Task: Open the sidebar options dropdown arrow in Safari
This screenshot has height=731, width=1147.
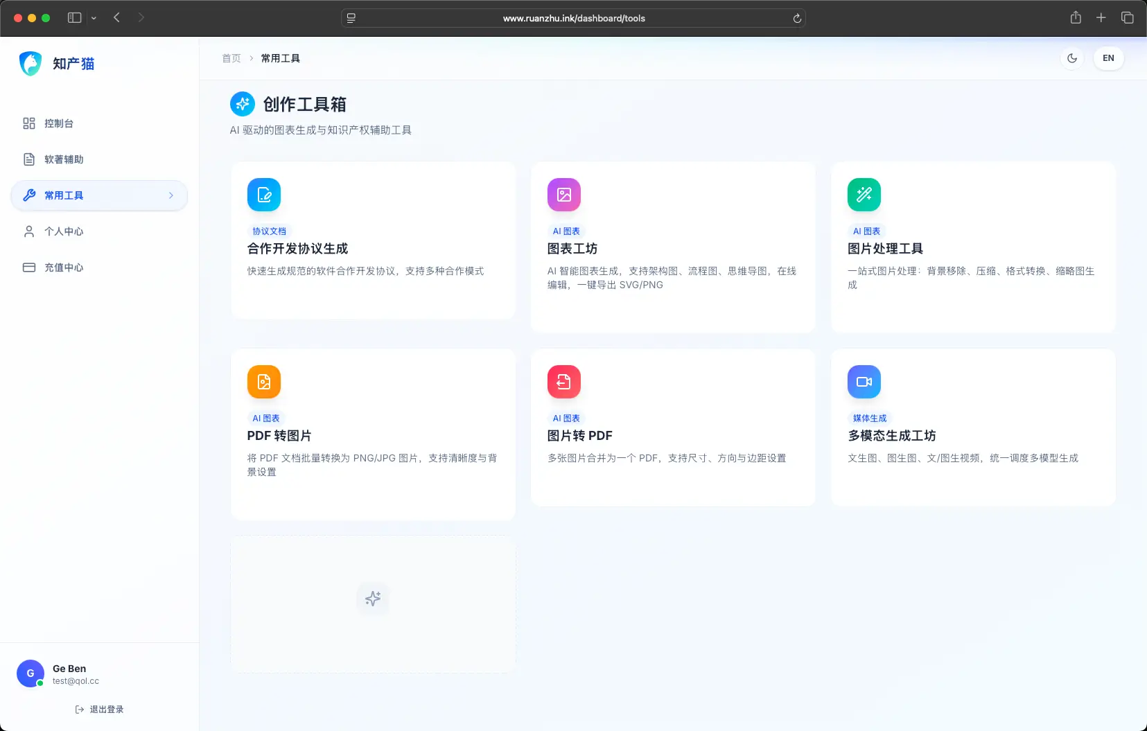Action: (94, 18)
